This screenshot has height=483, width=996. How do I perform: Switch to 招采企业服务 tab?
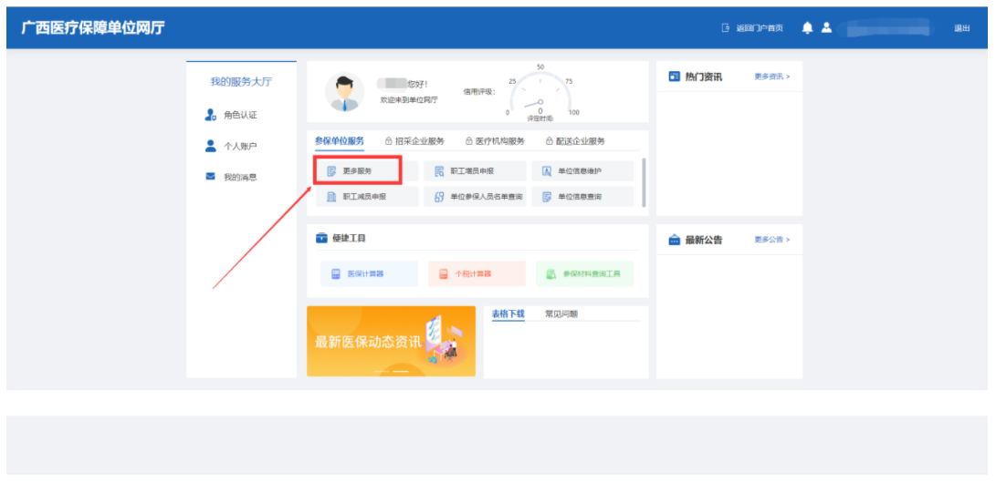tap(414, 141)
